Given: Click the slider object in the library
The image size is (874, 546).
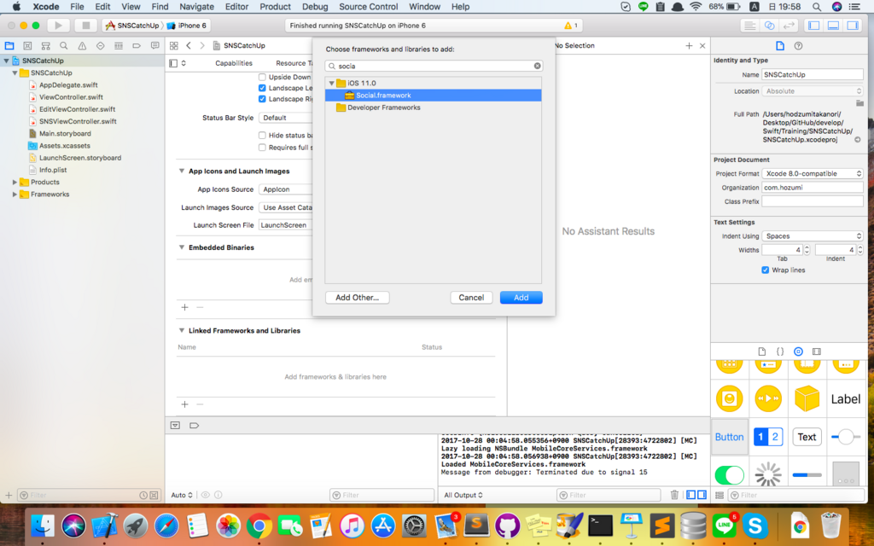Looking at the screenshot, I should pos(846,437).
